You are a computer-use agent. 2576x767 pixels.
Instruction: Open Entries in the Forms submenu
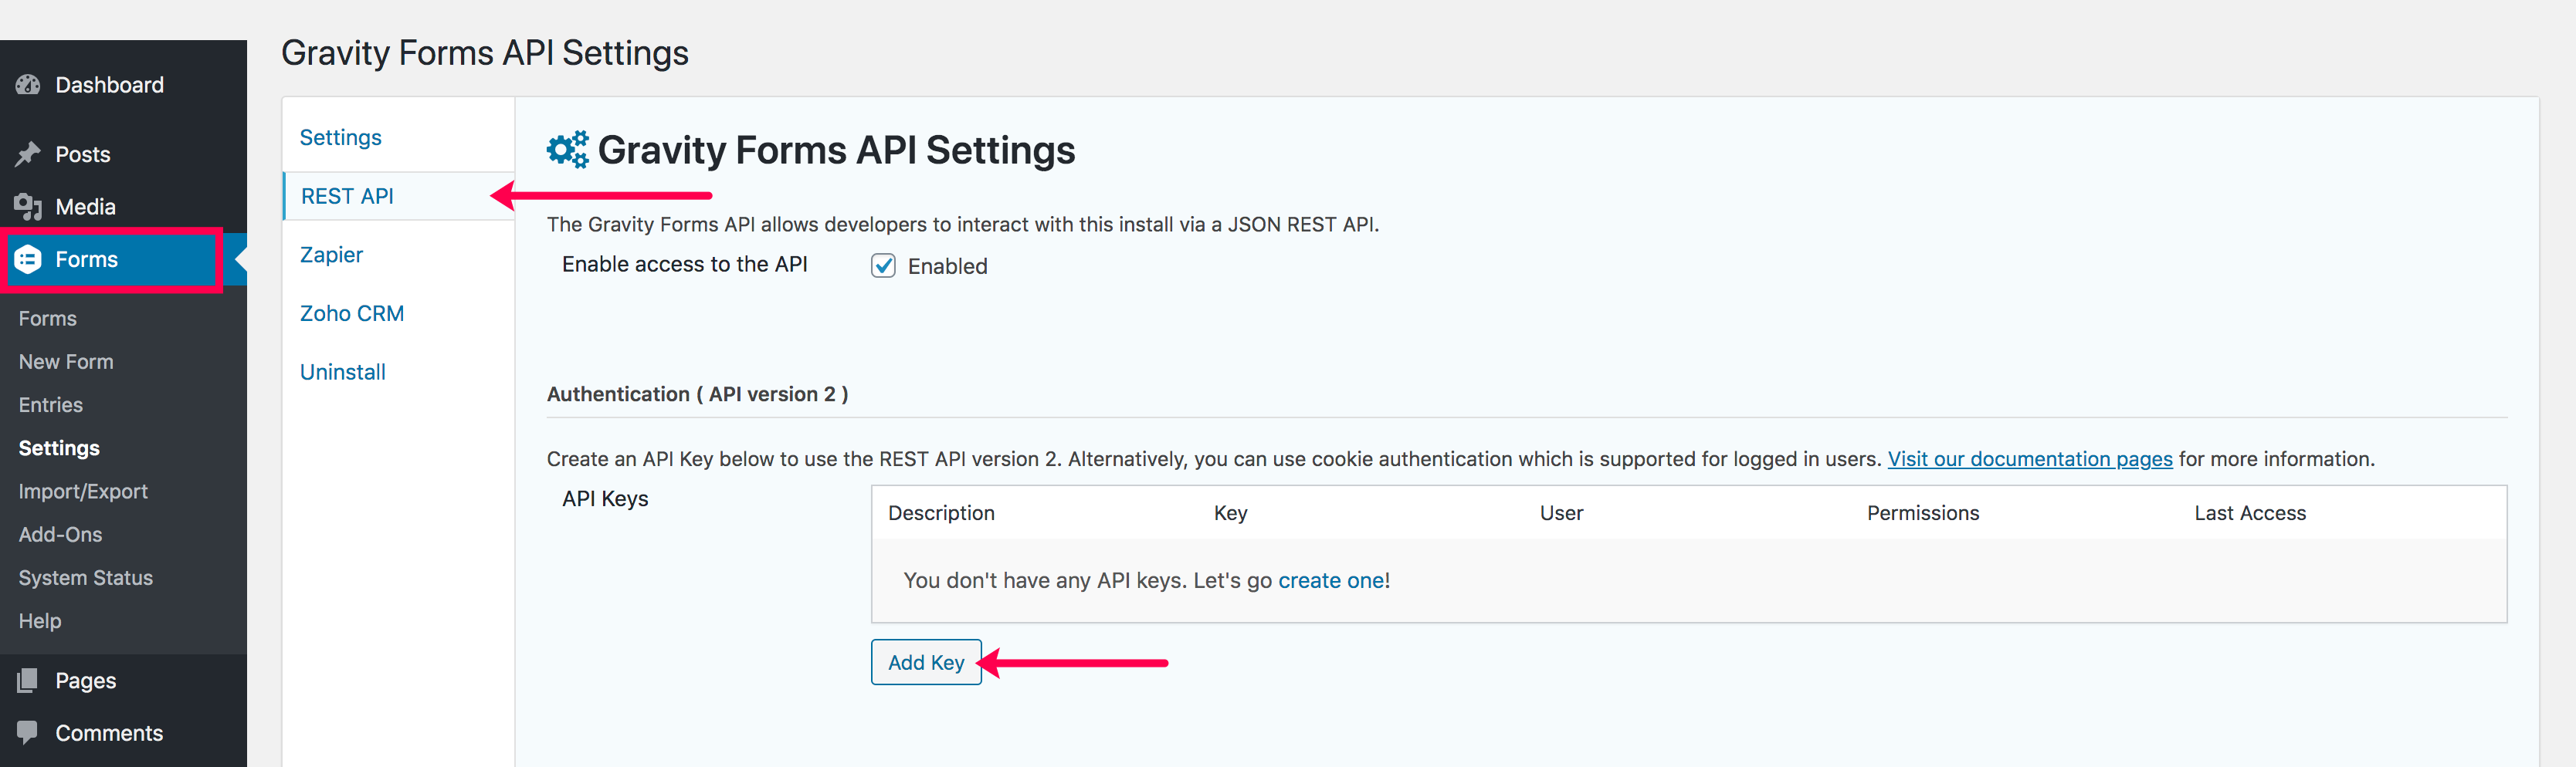pyautogui.click(x=51, y=405)
